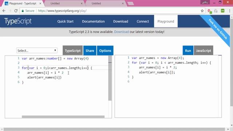Viewport: 233px width, 131px height.
Task: Click empty line 2 in TypeScript editor
Action: point(65,63)
